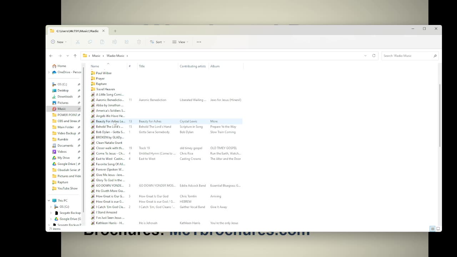Switch to details view icon in status bar
The width and height of the screenshot is (457, 257).
pos(432,229)
